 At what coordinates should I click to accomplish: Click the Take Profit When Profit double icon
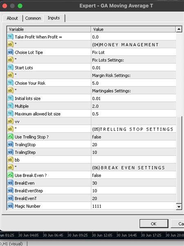coord(10,37)
